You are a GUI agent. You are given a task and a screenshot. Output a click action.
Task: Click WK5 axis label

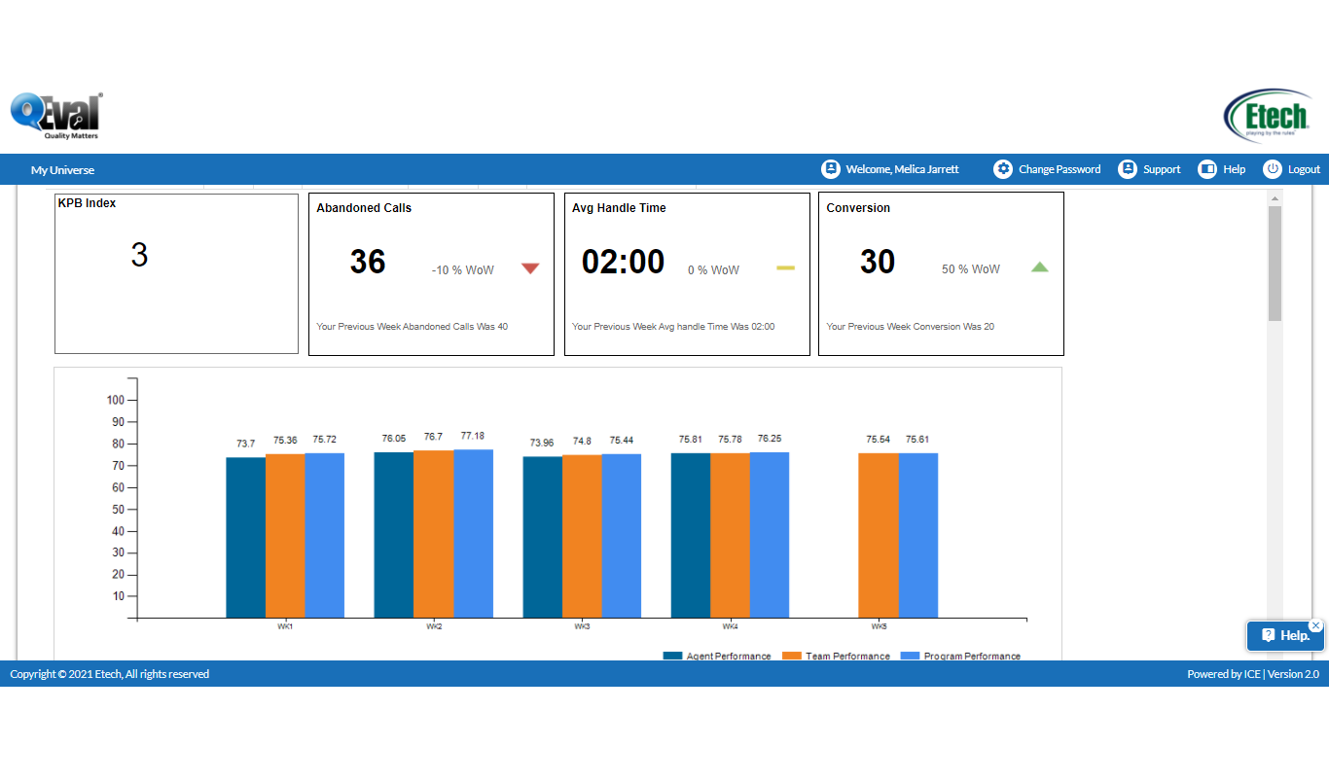coord(879,626)
